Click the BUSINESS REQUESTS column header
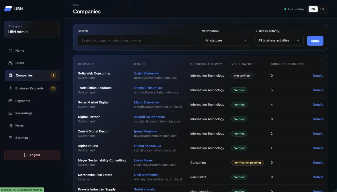The width and height of the screenshot is (337, 192). point(288,64)
